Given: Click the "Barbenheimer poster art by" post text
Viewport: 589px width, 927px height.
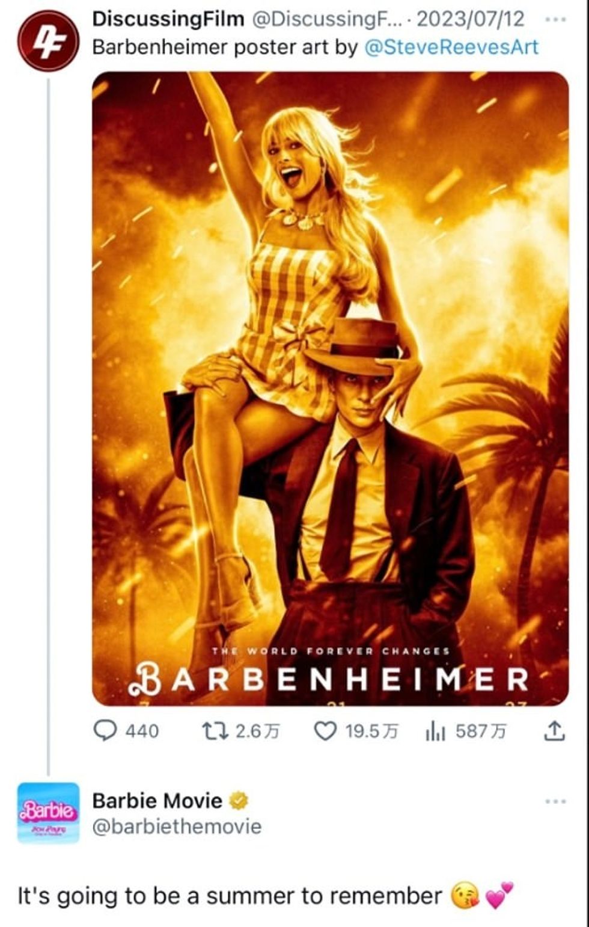Looking at the screenshot, I should point(225,47).
